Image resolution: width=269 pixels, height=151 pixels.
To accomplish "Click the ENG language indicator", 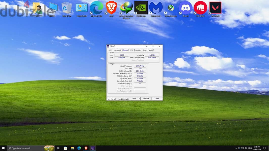I will (x=250, y=148).
